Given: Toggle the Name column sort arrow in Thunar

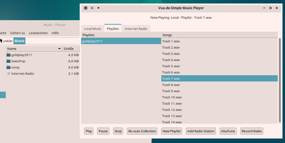Looking at the screenshot, I should coord(59,49).
